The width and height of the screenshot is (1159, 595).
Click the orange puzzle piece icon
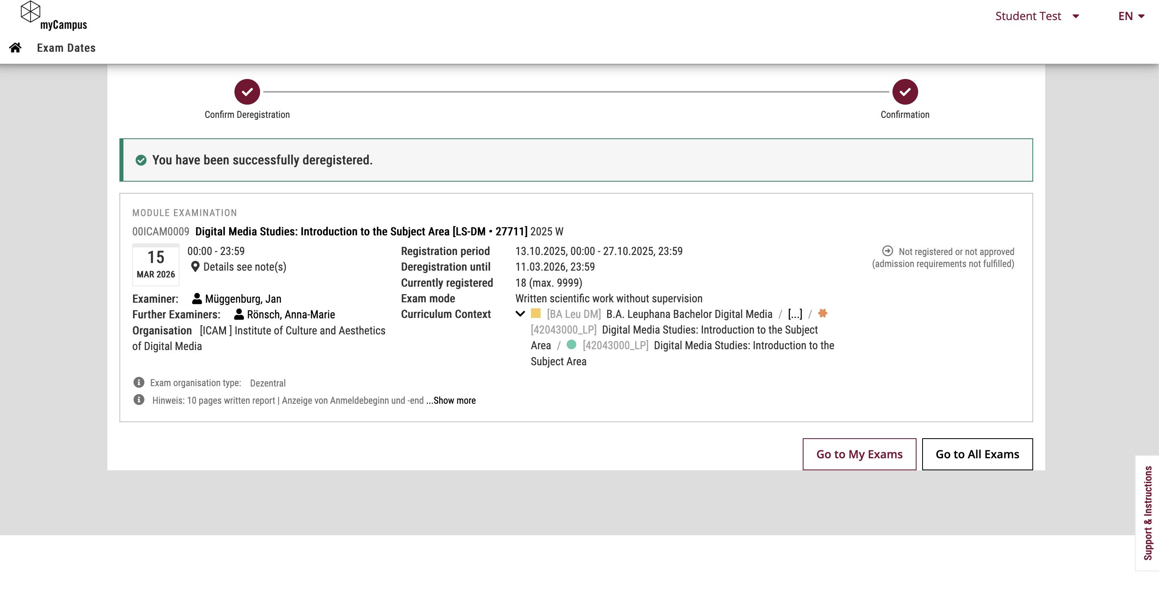pos(822,314)
